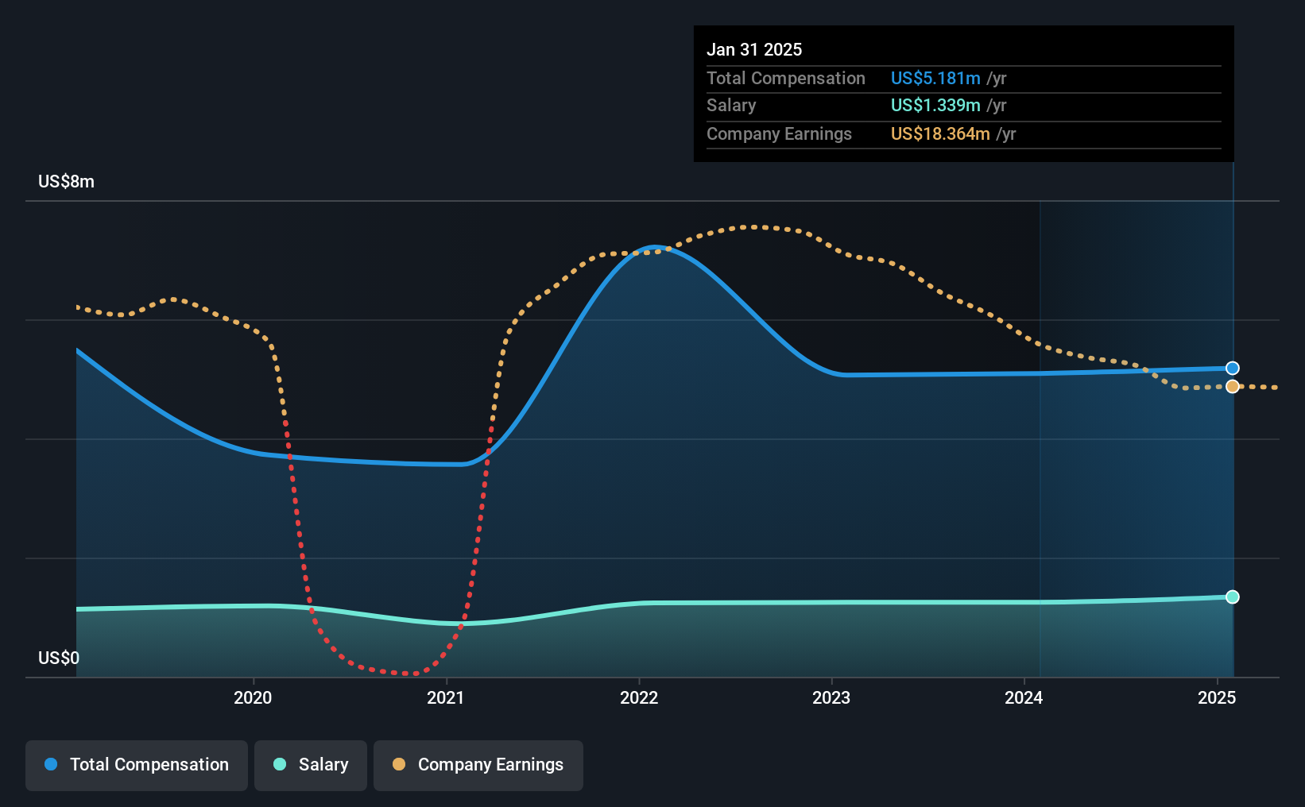This screenshot has height=807, width=1305.
Task: Click the Salary row label in tooltip
Action: click(x=731, y=105)
